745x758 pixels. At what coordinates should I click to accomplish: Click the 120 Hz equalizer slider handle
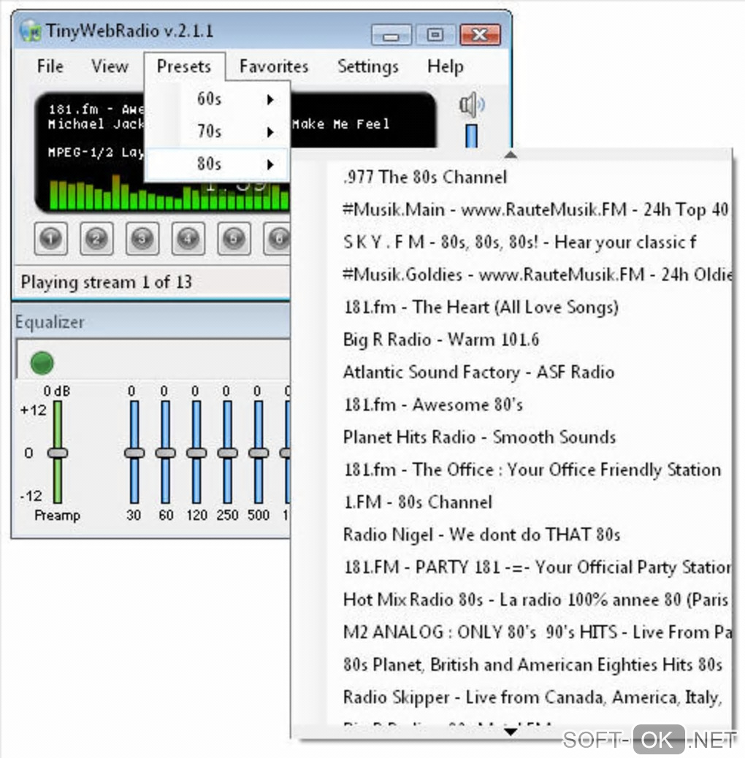[x=196, y=453]
